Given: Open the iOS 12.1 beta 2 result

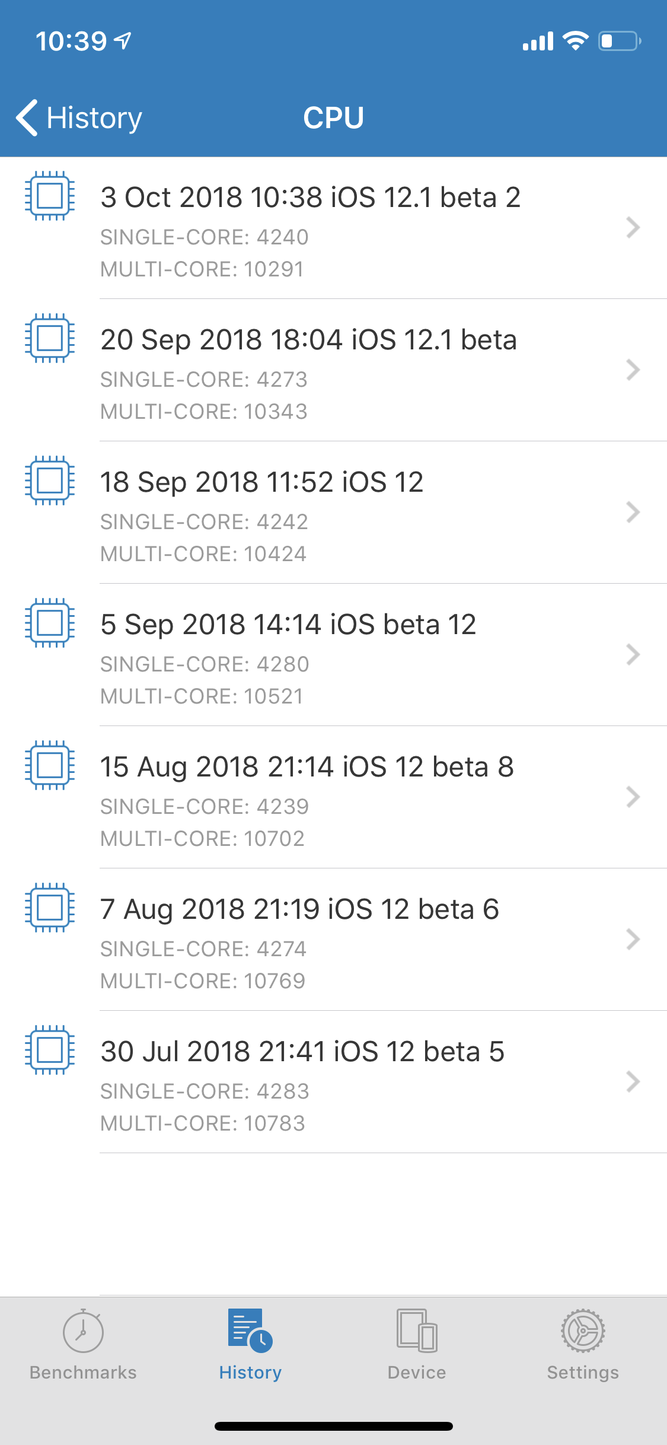Looking at the screenshot, I should pos(333,228).
